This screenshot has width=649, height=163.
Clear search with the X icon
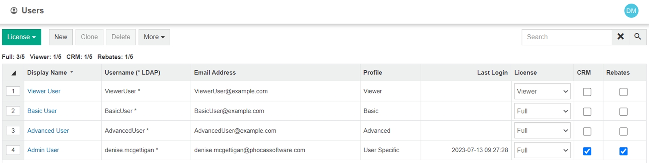coord(620,37)
